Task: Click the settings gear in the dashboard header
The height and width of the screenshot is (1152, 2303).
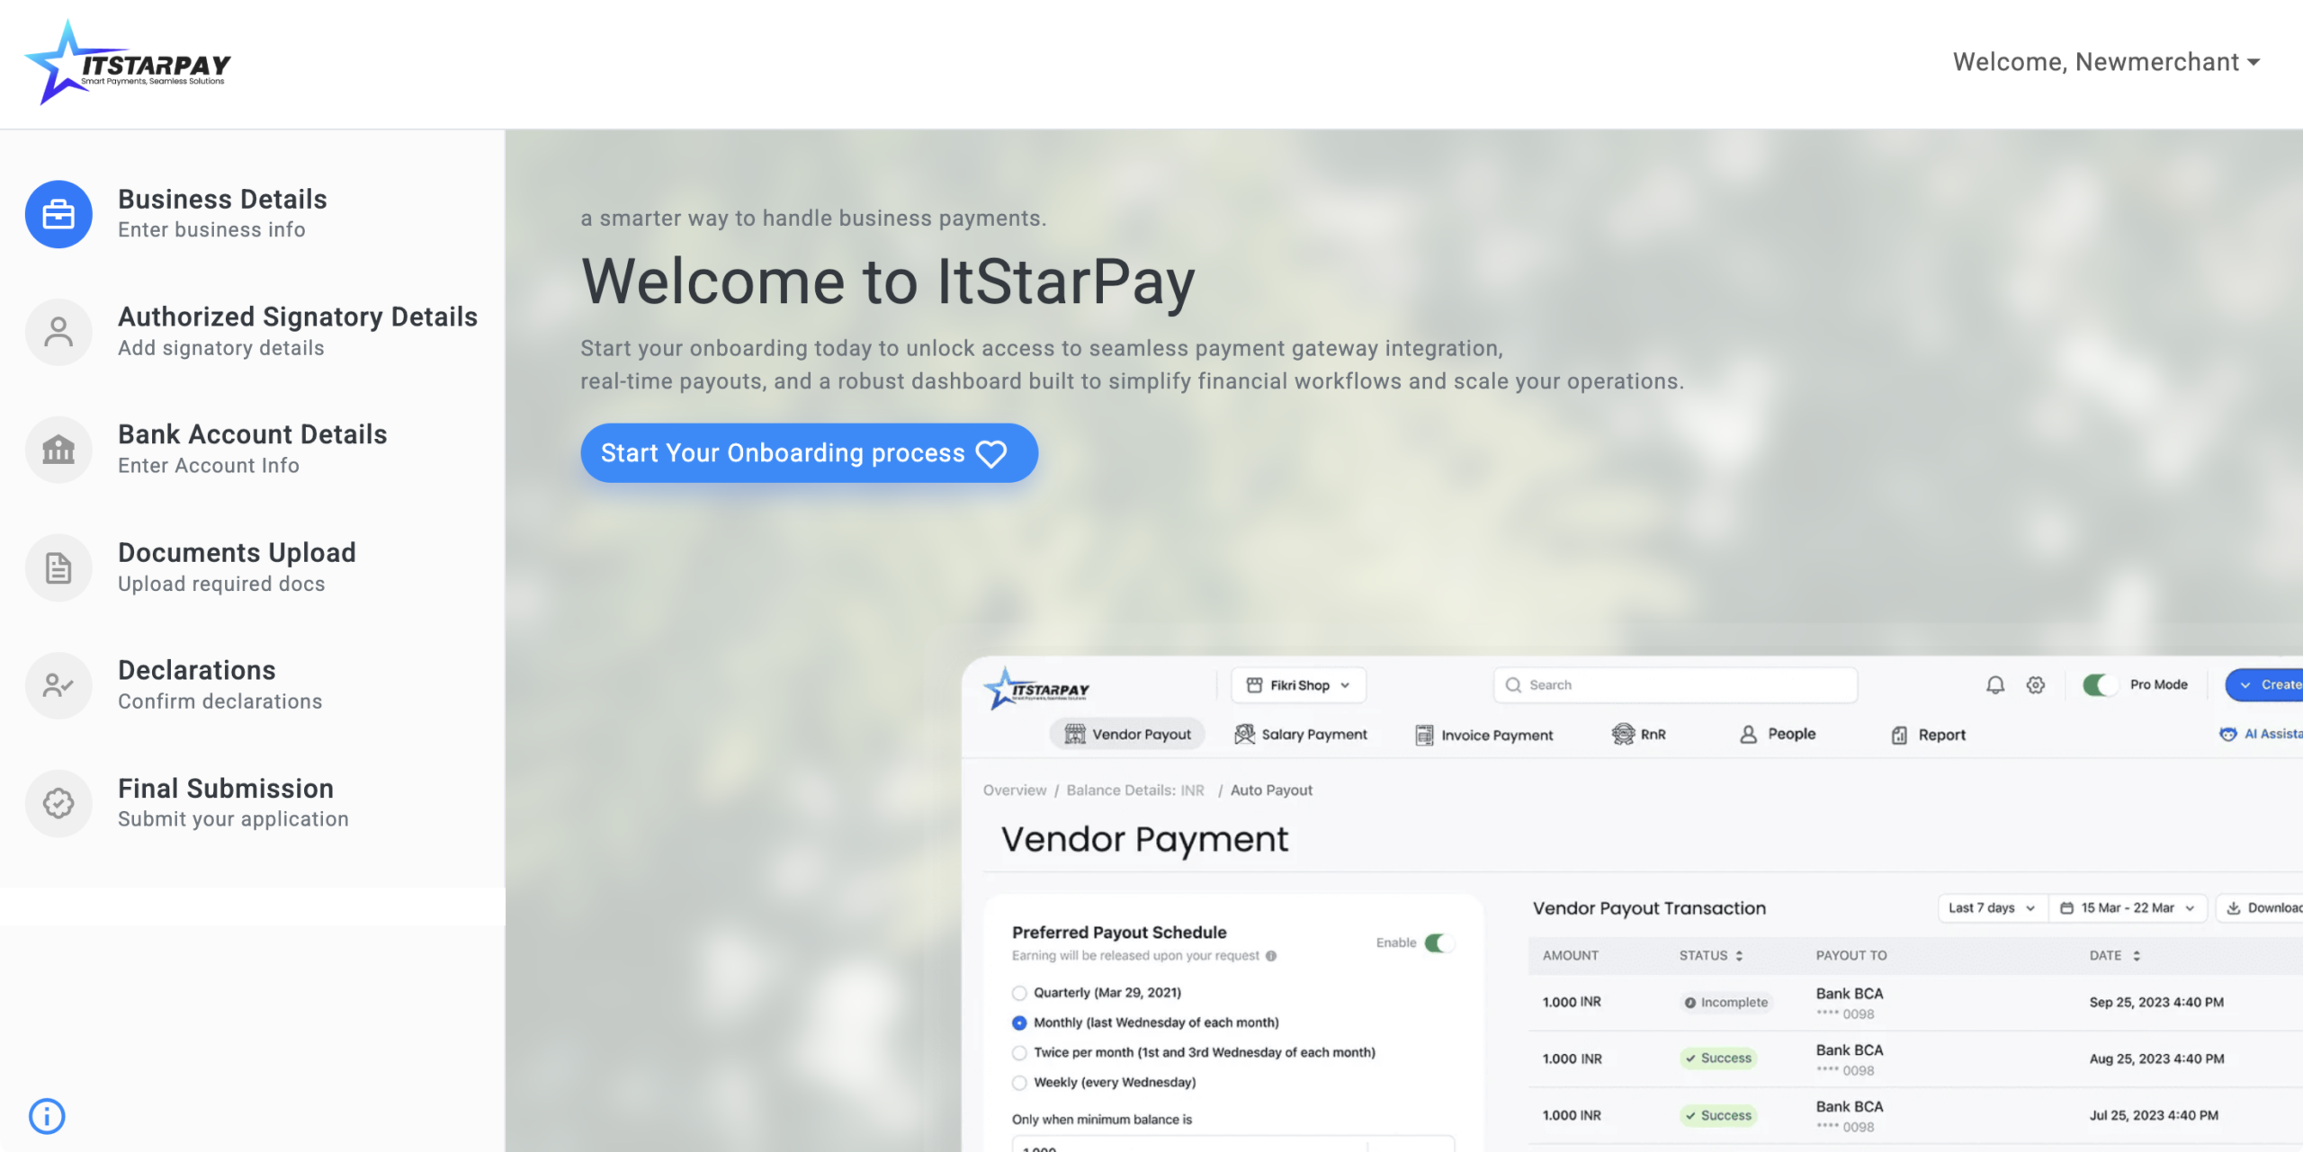Action: 2036,684
